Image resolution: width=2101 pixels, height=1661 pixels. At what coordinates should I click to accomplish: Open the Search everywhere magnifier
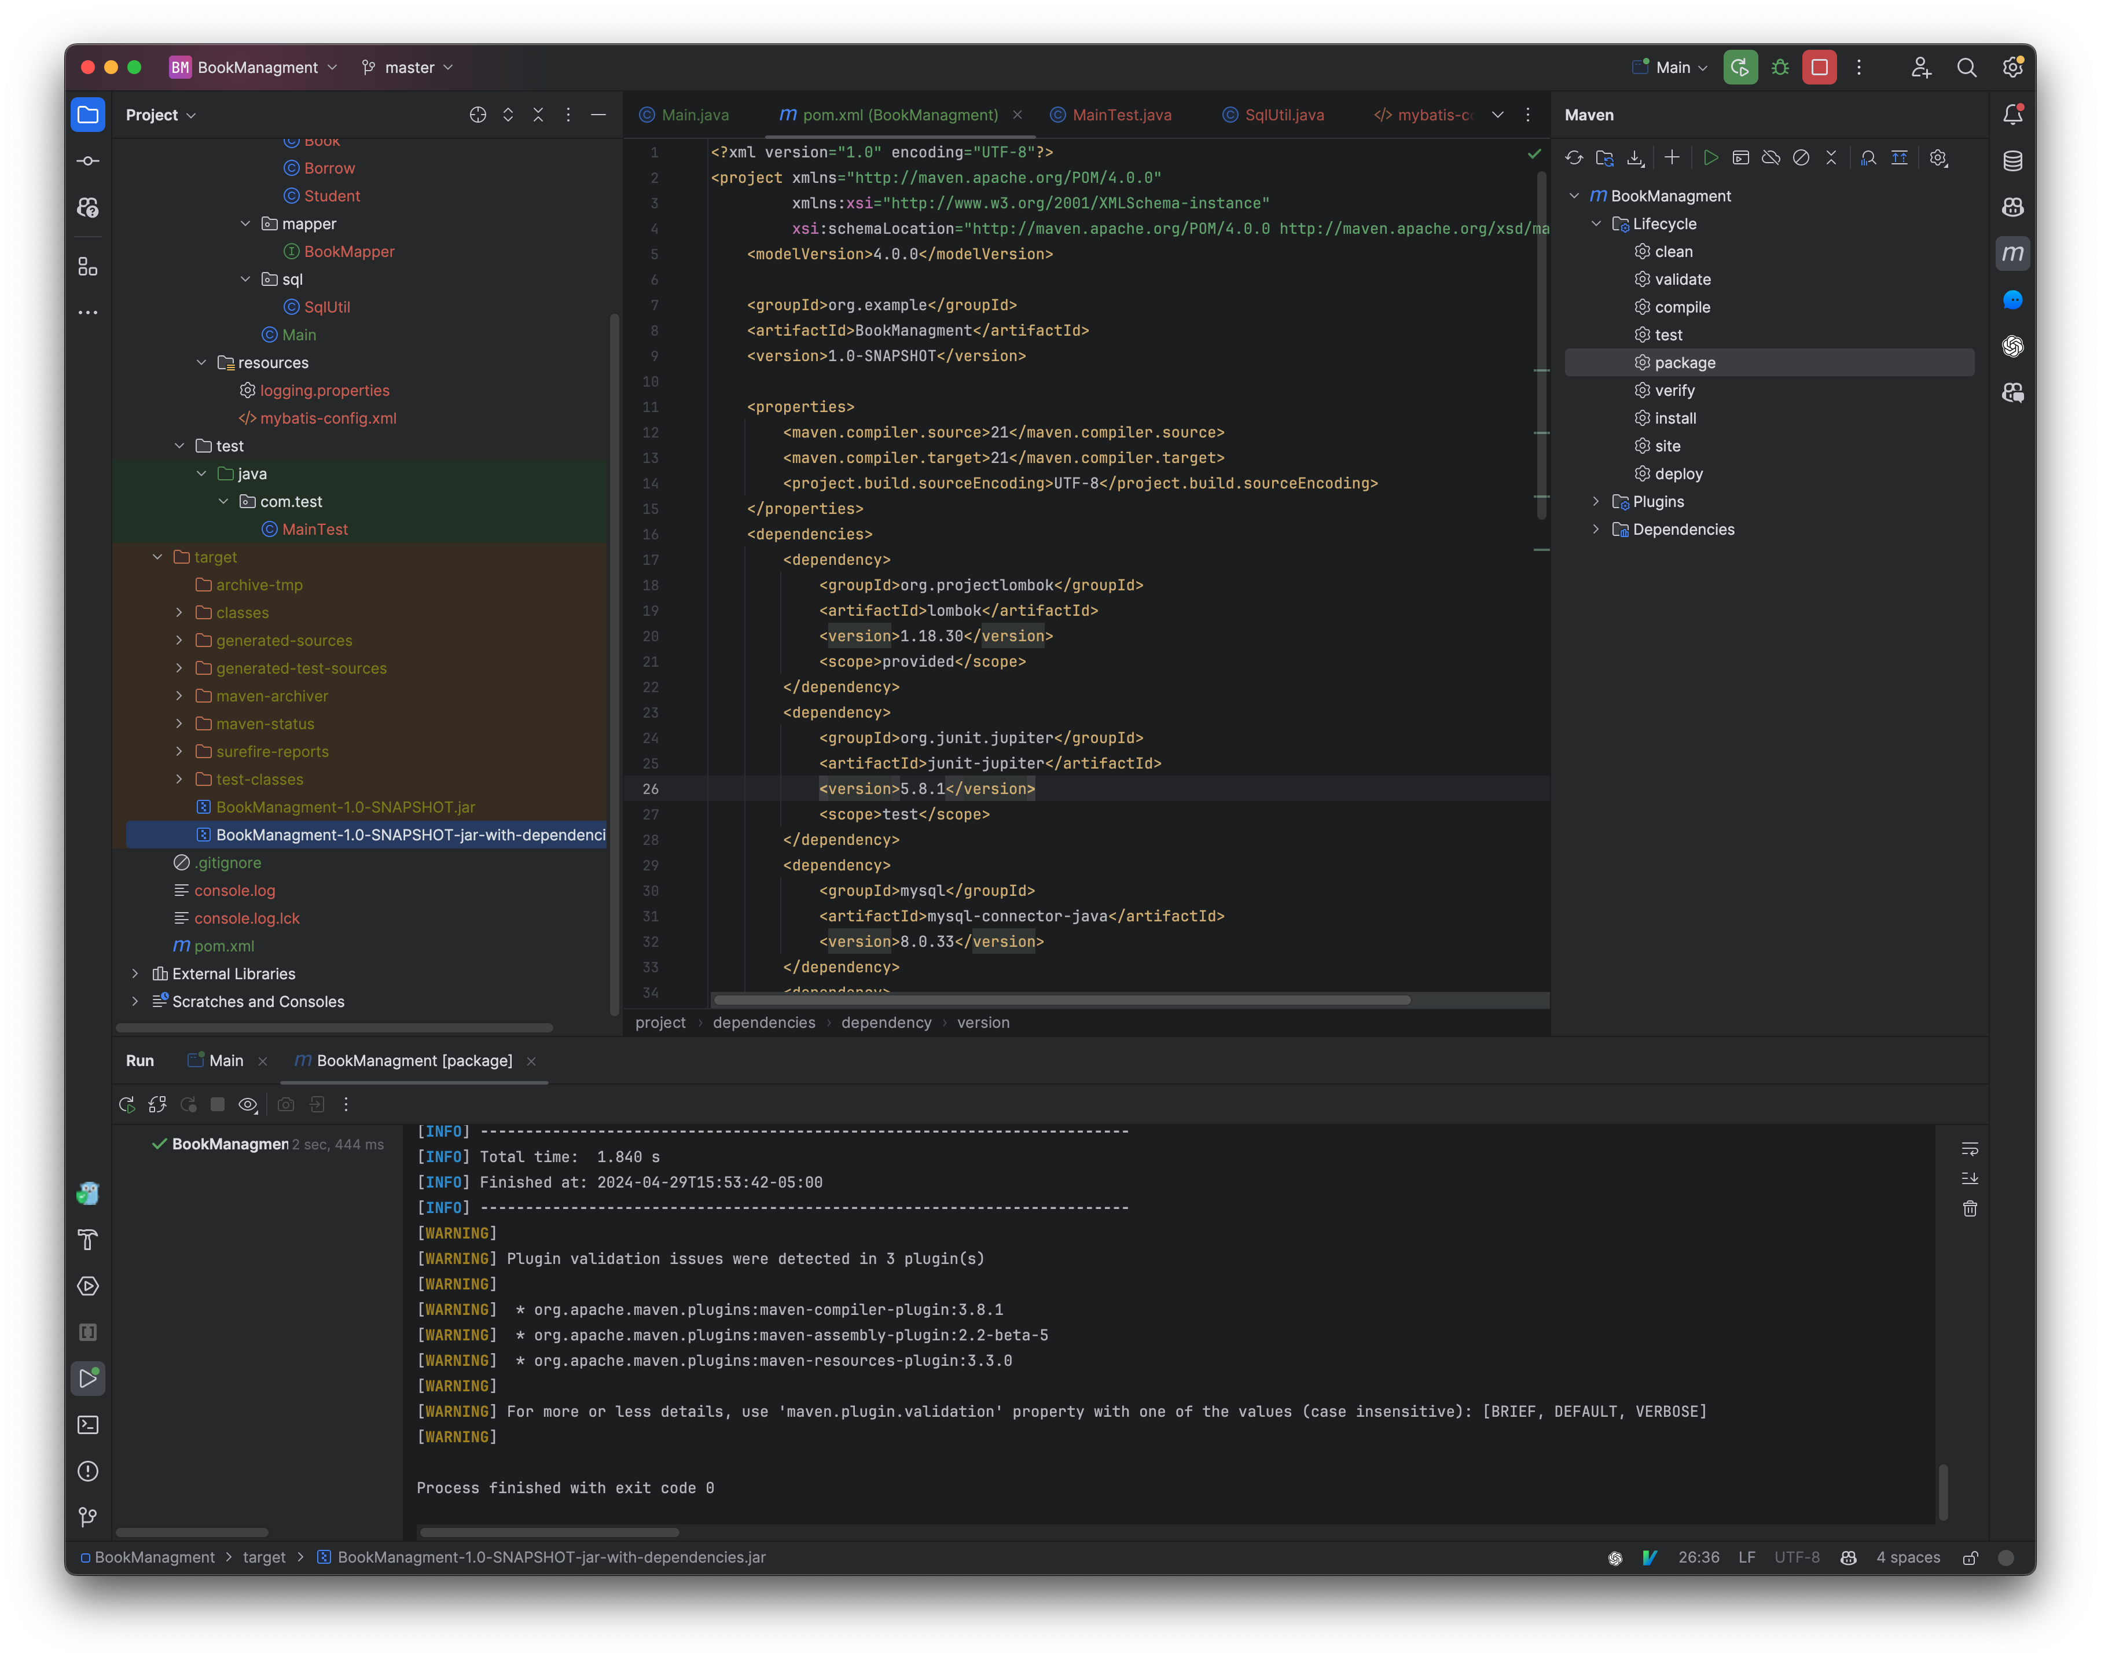[x=1967, y=67]
